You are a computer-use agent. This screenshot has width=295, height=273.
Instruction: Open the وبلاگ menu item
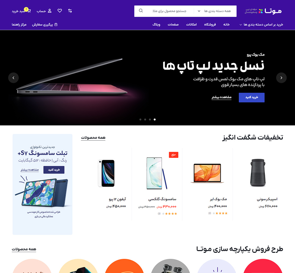click(x=156, y=24)
